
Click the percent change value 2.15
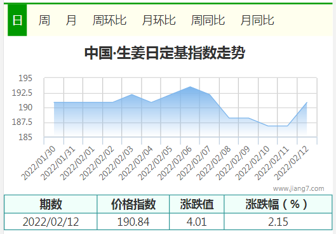(x=278, y=222)
